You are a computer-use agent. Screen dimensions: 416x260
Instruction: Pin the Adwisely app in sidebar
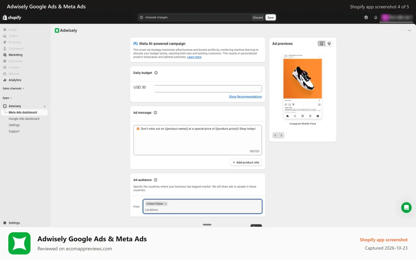[x=45, y=106]
